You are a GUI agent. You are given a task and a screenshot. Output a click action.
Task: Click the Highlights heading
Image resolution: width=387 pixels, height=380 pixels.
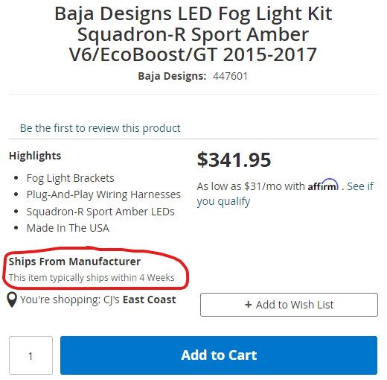point(35,156)
